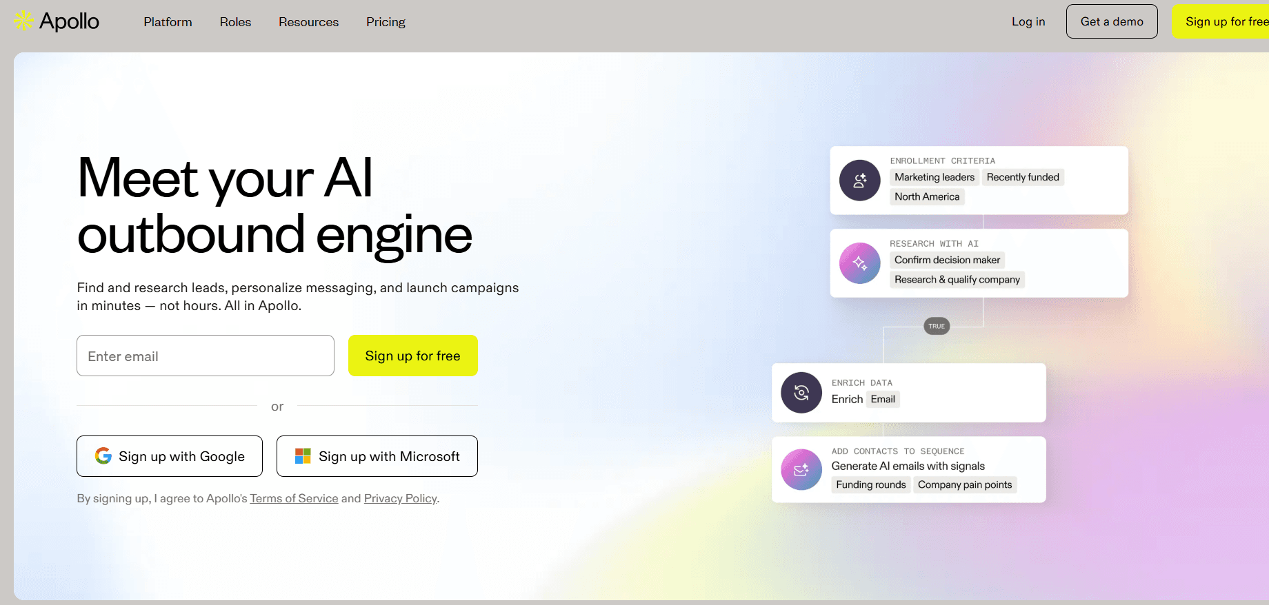Open the Roles menu
1269x605 pixels.
click(x=235, y=22)
